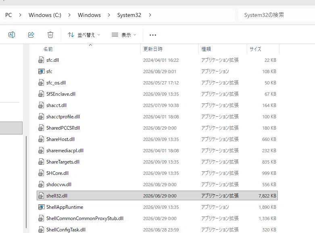315x233 pixels.
Task: Select the ShareHost.dll file icon
Action: pyautogui.click(x=41, y=139)
